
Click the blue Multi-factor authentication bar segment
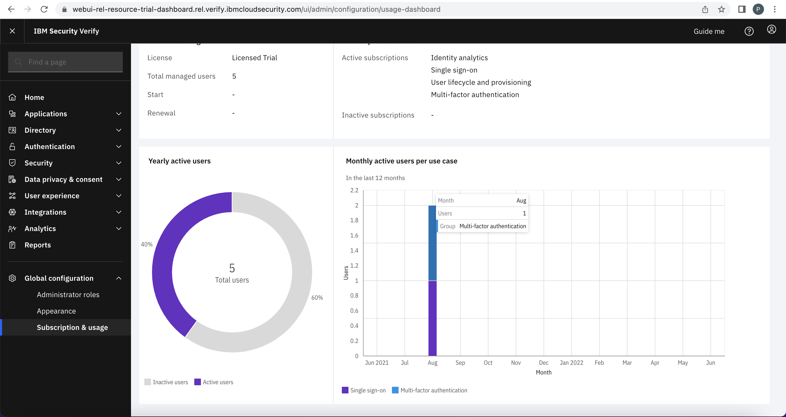point(432,243)
